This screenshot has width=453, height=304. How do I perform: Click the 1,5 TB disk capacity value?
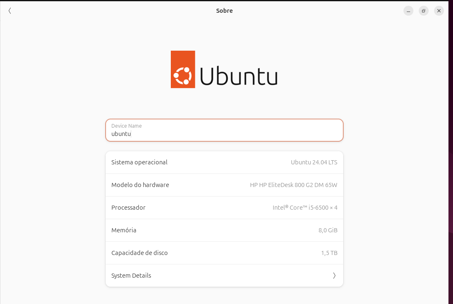329,253
